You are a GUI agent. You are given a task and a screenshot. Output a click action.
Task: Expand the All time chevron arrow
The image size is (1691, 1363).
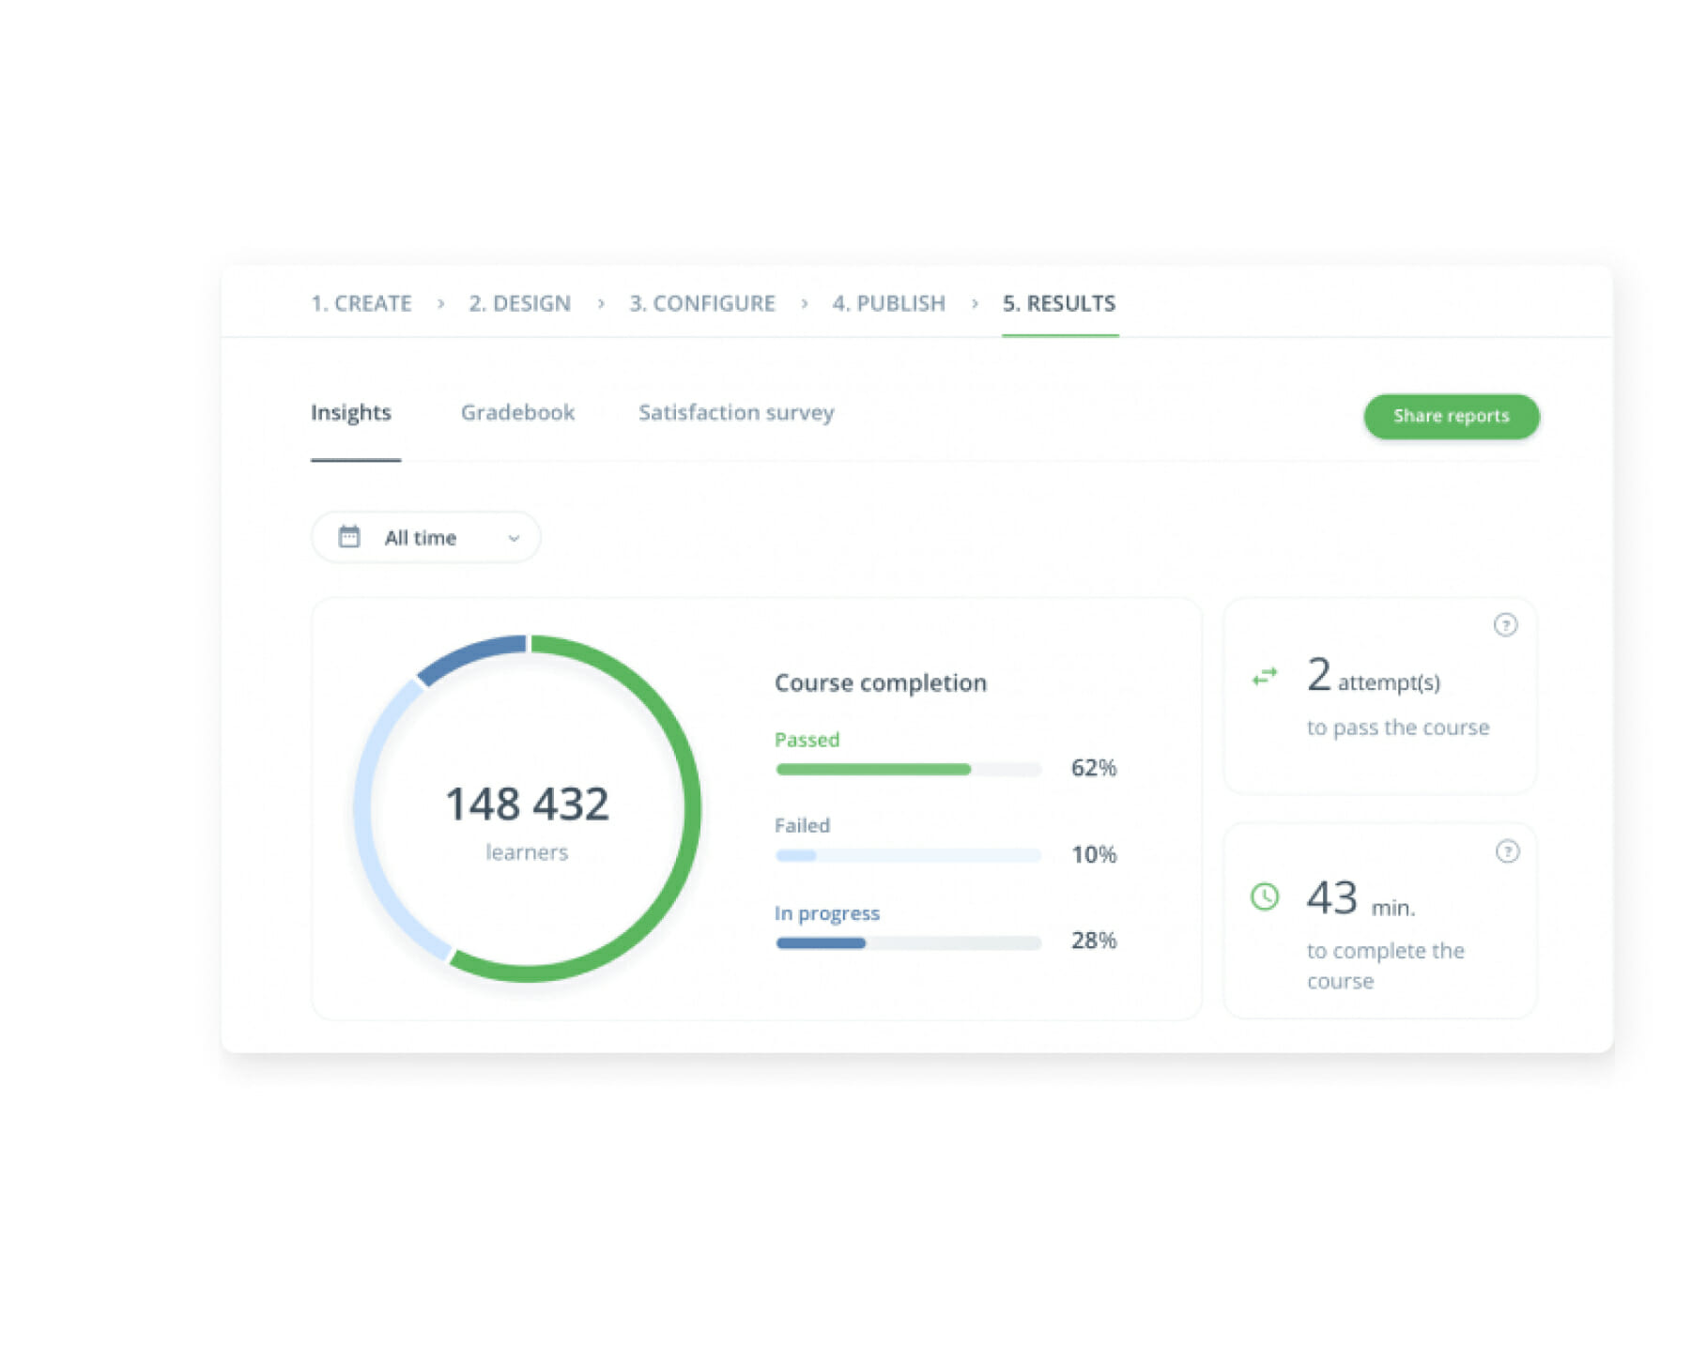[514, 538]
